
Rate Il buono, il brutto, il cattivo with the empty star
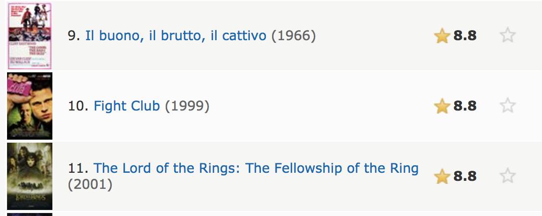click(x=507, y=35)
